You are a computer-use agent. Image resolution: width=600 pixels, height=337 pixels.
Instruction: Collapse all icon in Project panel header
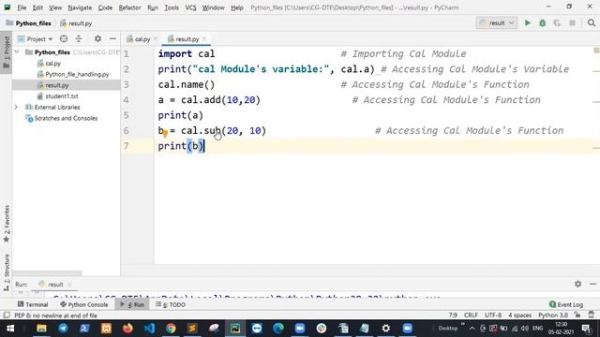pyautogui.click(x=79, y=38)
